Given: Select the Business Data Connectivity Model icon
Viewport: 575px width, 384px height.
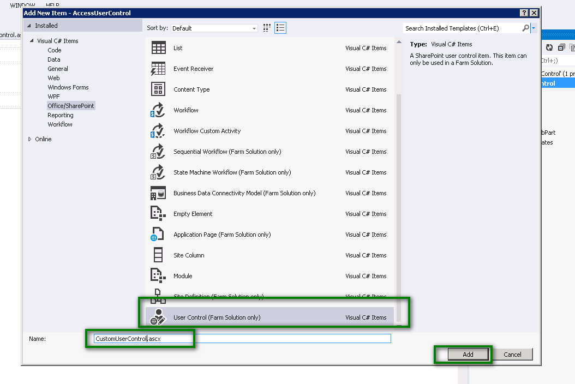Looking at the screenshot, I should coord(158,193).
